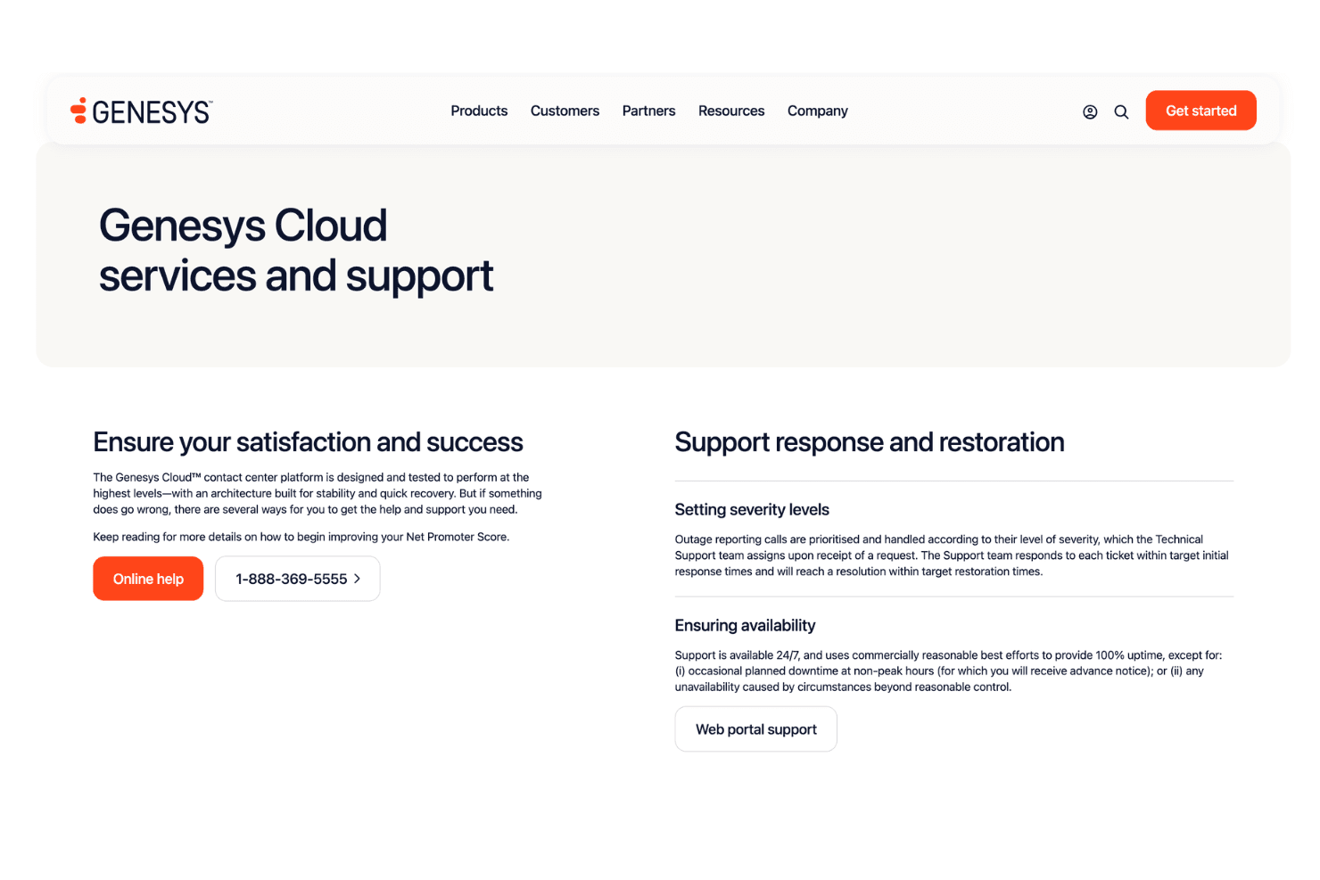The image size is (1320, 880).
Task: Open the Partners menu
Action: 648,111
